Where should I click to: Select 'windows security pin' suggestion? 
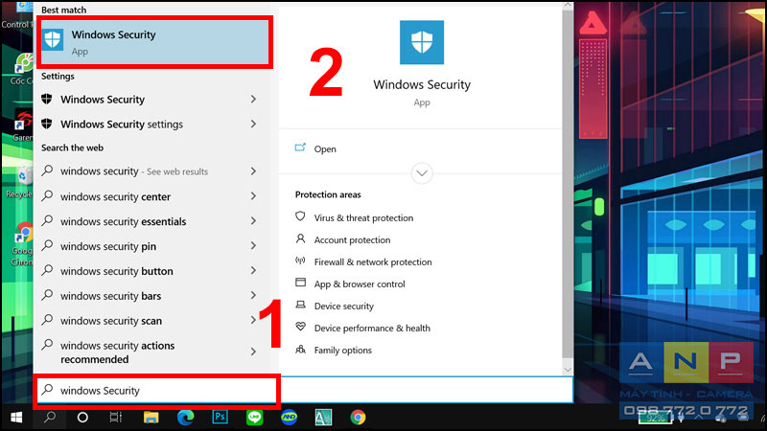click(x=108, y=246)
